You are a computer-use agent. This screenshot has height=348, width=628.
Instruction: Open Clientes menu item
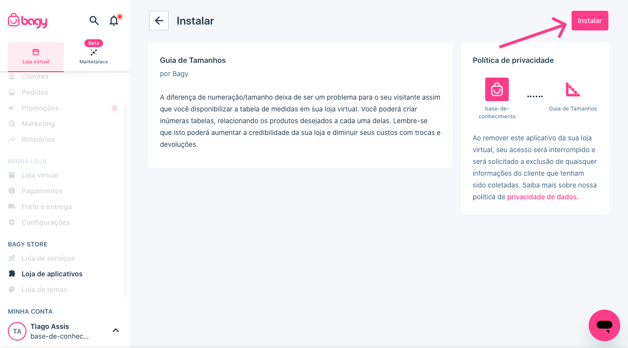35,77
